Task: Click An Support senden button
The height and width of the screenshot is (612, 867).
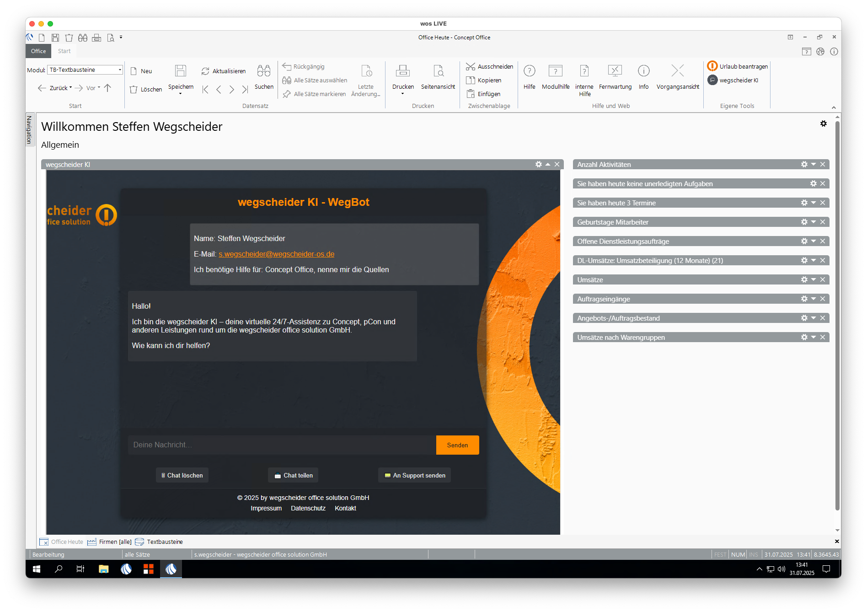Action: [x=415, y=475]
